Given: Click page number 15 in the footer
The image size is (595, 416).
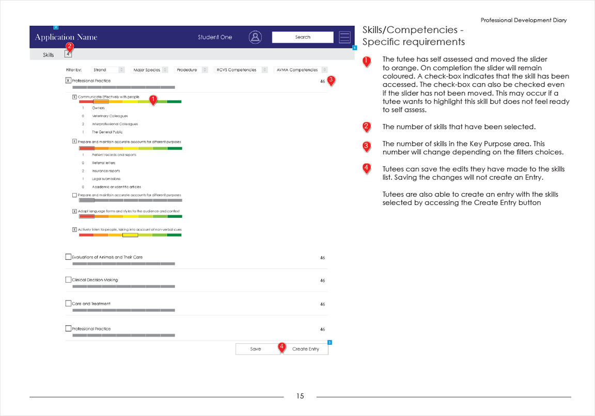Looking at the screenshot, I should point(300,396).
